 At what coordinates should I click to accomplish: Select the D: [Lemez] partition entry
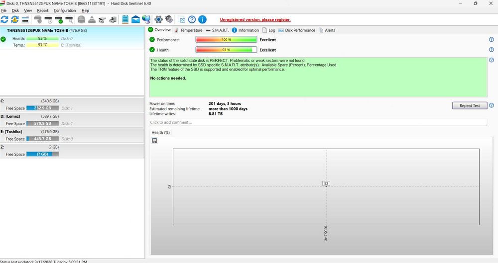pyautogui.click(x=72, y=120)
